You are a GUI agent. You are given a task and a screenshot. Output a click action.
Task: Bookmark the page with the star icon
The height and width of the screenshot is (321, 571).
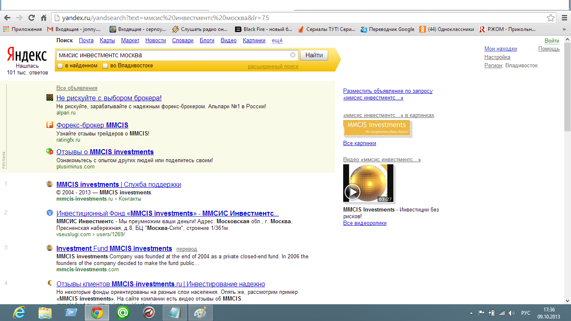(x=551, y=18)
